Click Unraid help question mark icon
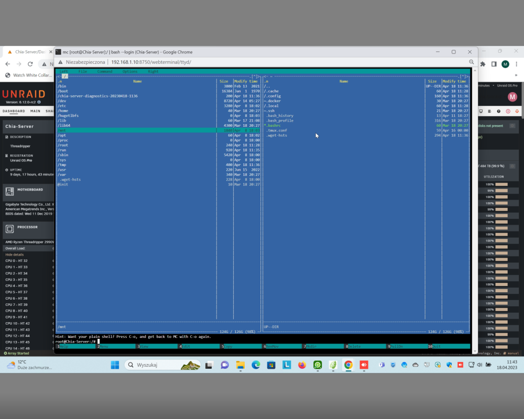The width and height of the screenshot is (524, 419). (499, 111)
